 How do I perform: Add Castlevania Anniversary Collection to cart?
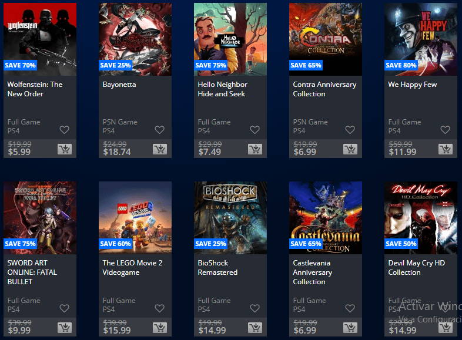tap(350, 328)
